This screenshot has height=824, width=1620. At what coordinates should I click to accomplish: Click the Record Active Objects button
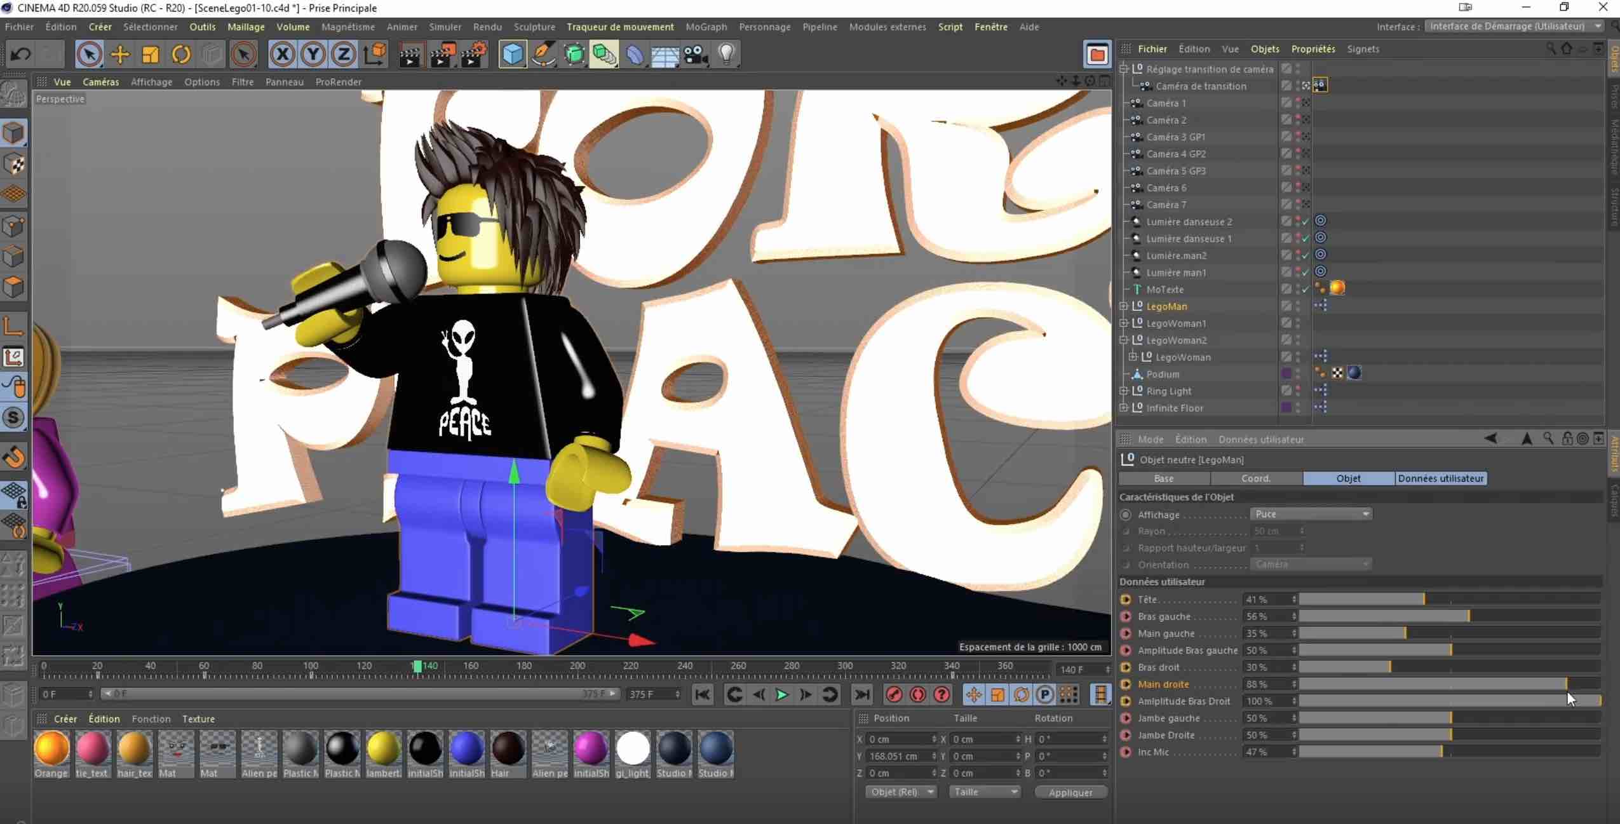(x=894, y=694)
